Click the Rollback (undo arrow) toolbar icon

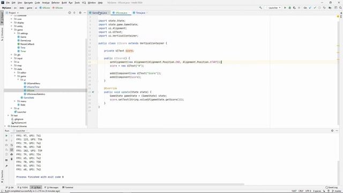click(x=324, y=8)
